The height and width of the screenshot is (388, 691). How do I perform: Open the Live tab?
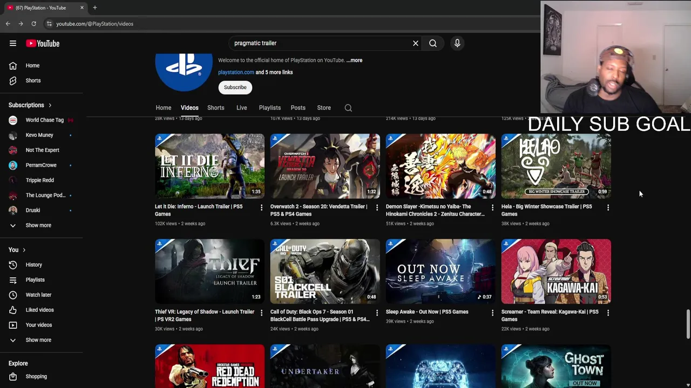[242, 108]
